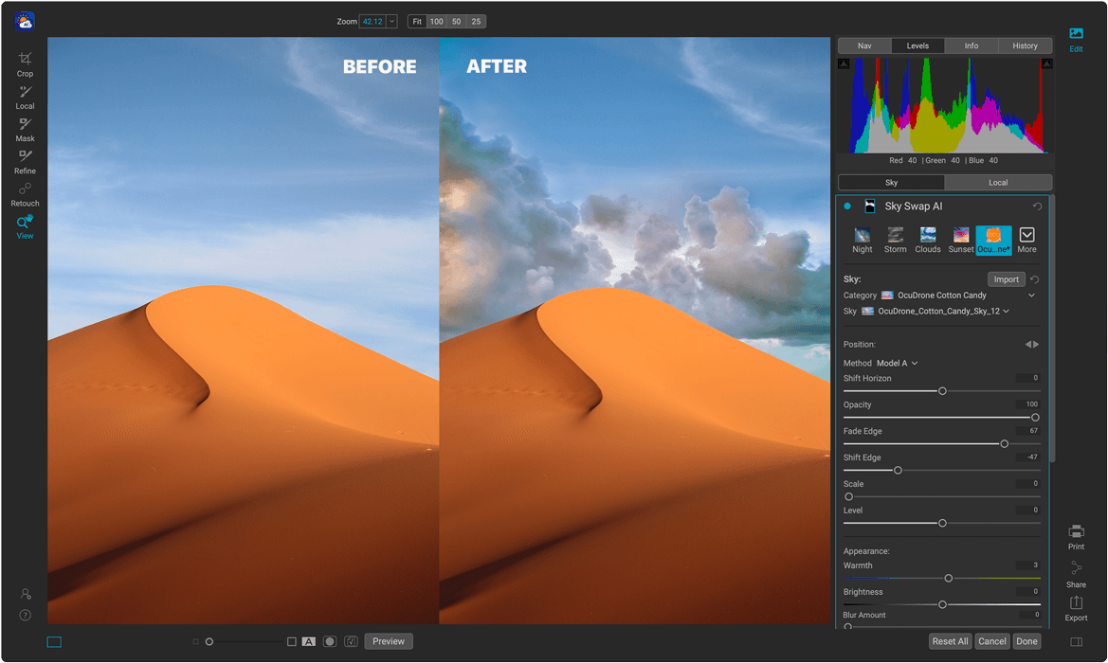Select the Mask tool
Image resolution: width=1108 pixels, height=663 pixels.
tap(25, 129)
